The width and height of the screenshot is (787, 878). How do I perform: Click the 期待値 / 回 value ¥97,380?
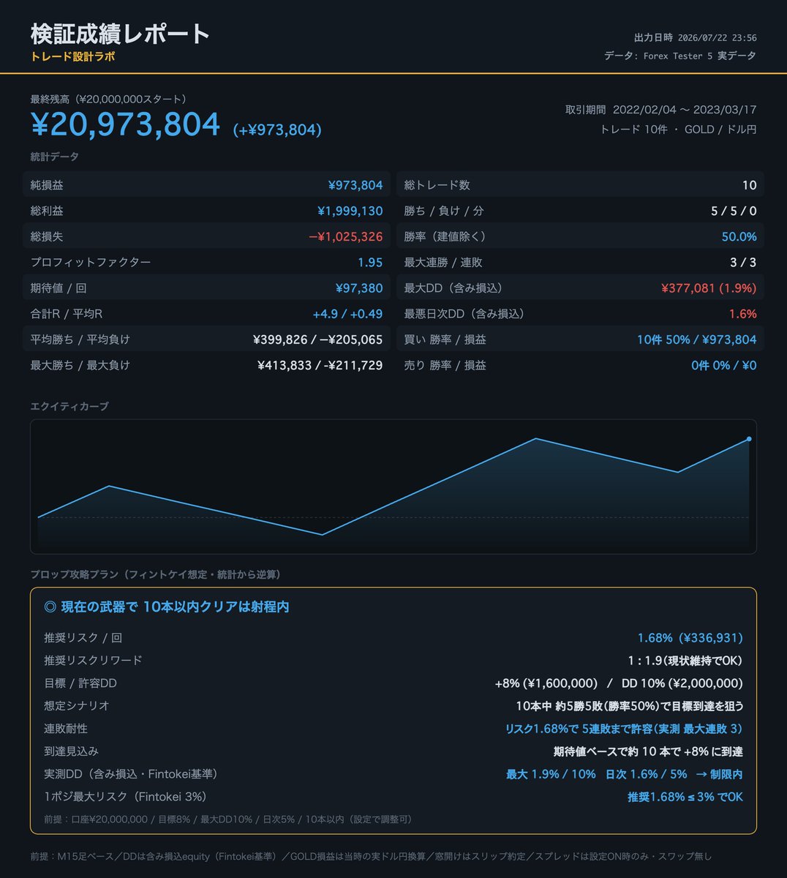[x=358, y=288]
